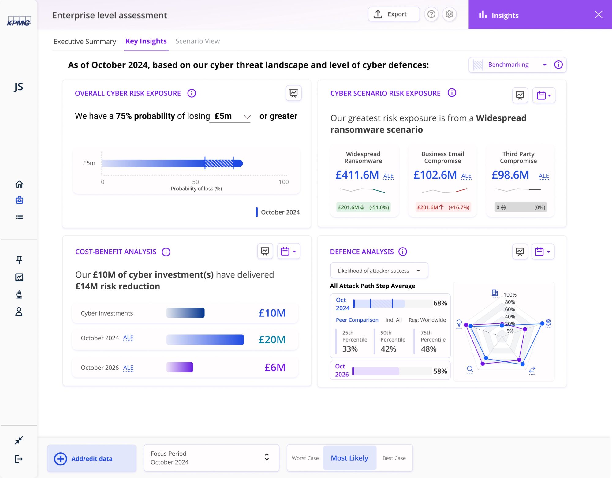Click info icon next to Defence Analysis
Viewport: 612px width, 478px height.
pyautogui.click(x=403, y=252)
